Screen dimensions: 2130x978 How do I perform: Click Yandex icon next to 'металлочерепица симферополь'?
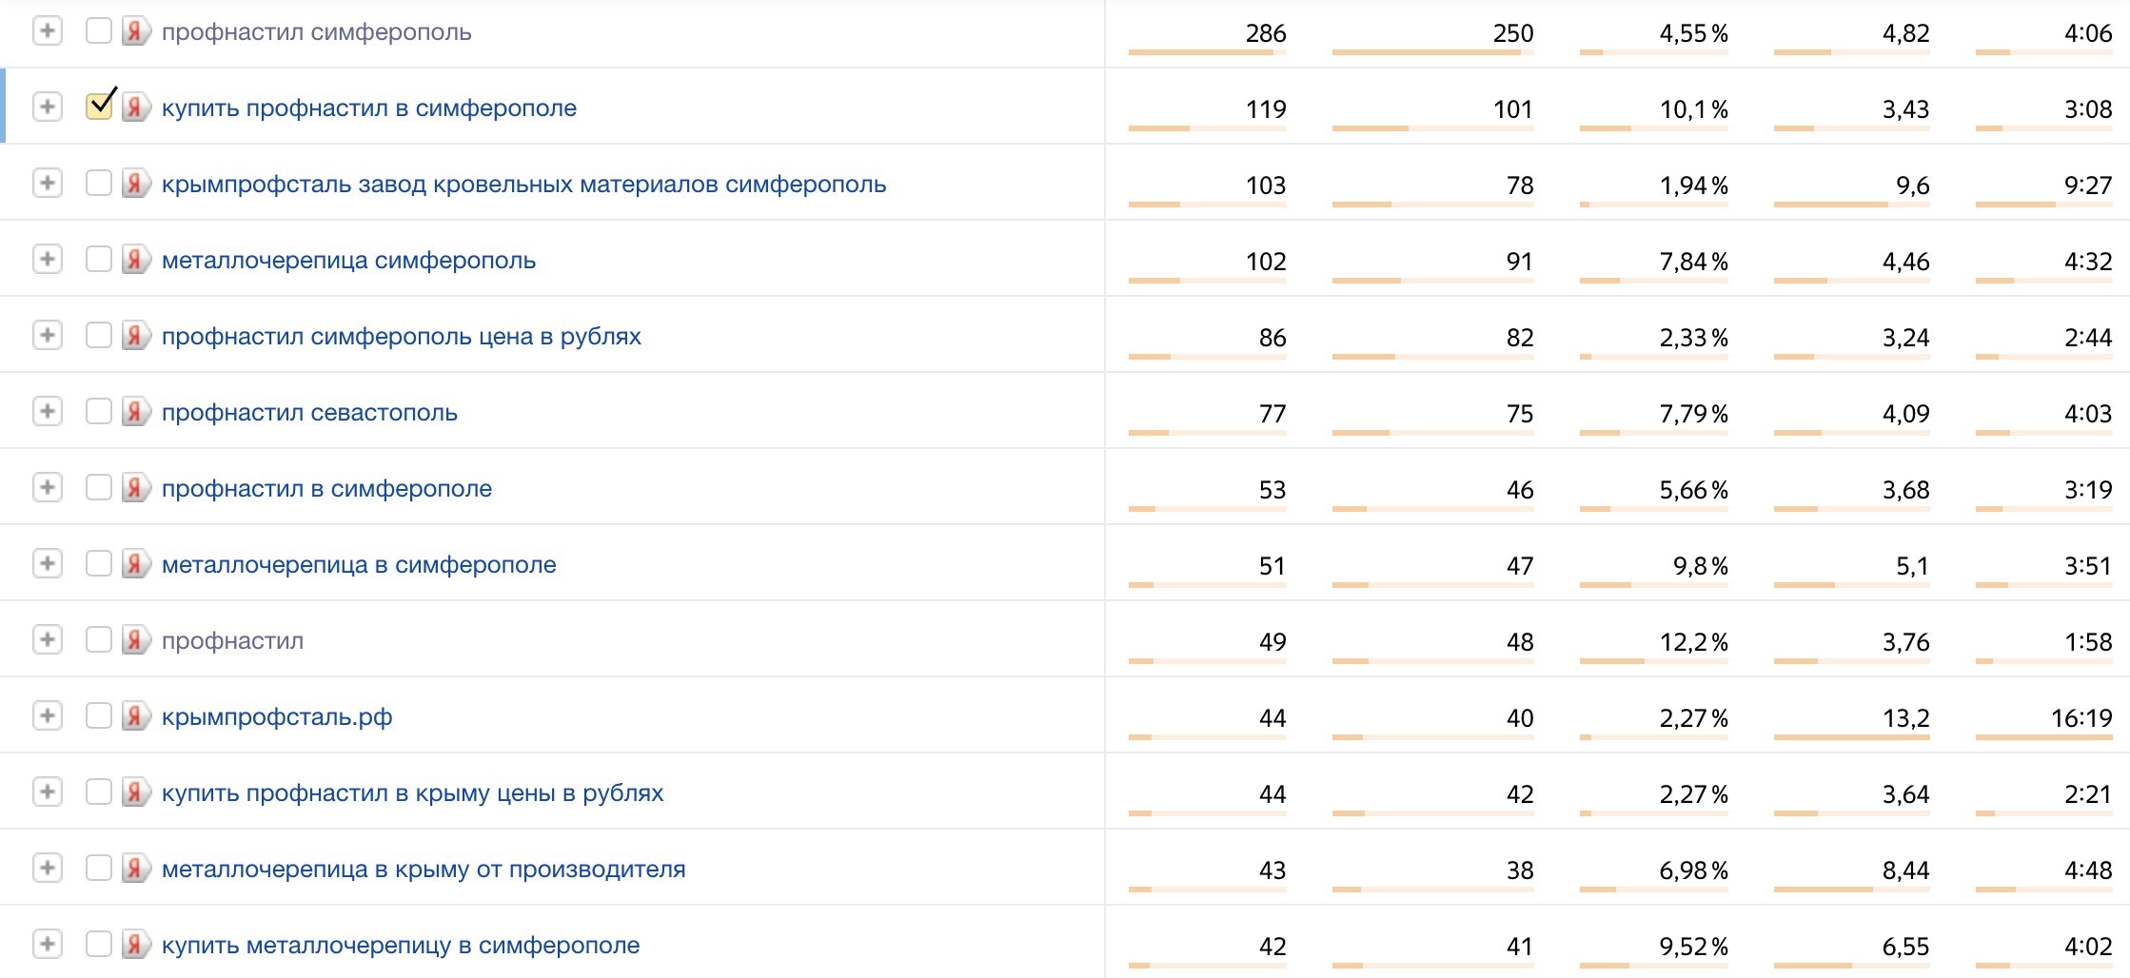click(x=135, y=260)
